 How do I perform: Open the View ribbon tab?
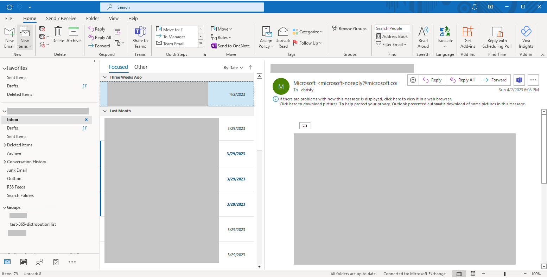(114, 18)
